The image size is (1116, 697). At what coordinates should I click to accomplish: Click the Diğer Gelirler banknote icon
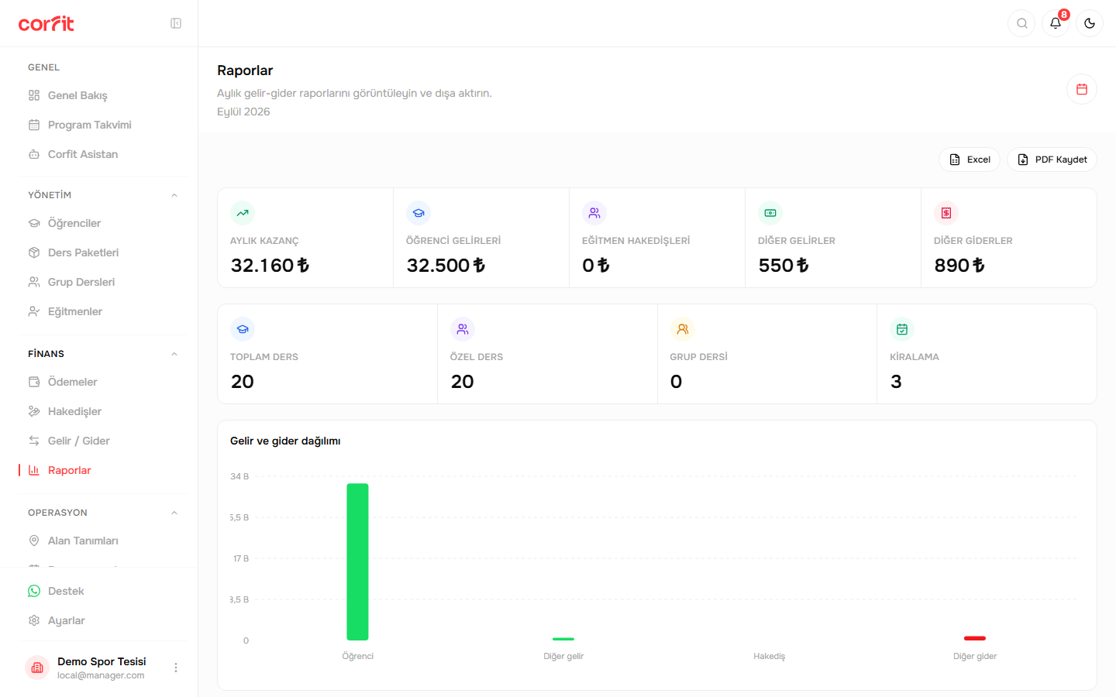[x=770, y=213]
